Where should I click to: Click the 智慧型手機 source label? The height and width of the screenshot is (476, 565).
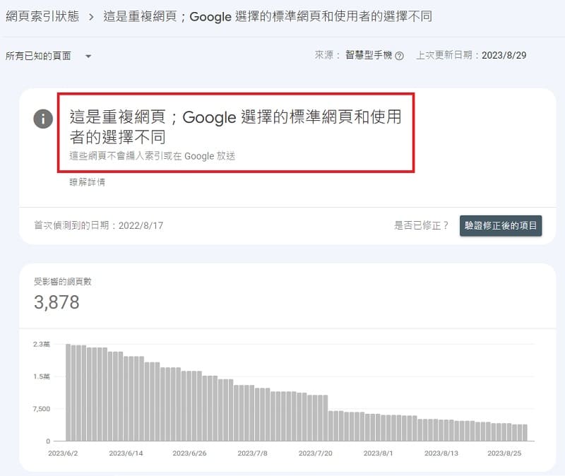point(369,55)
